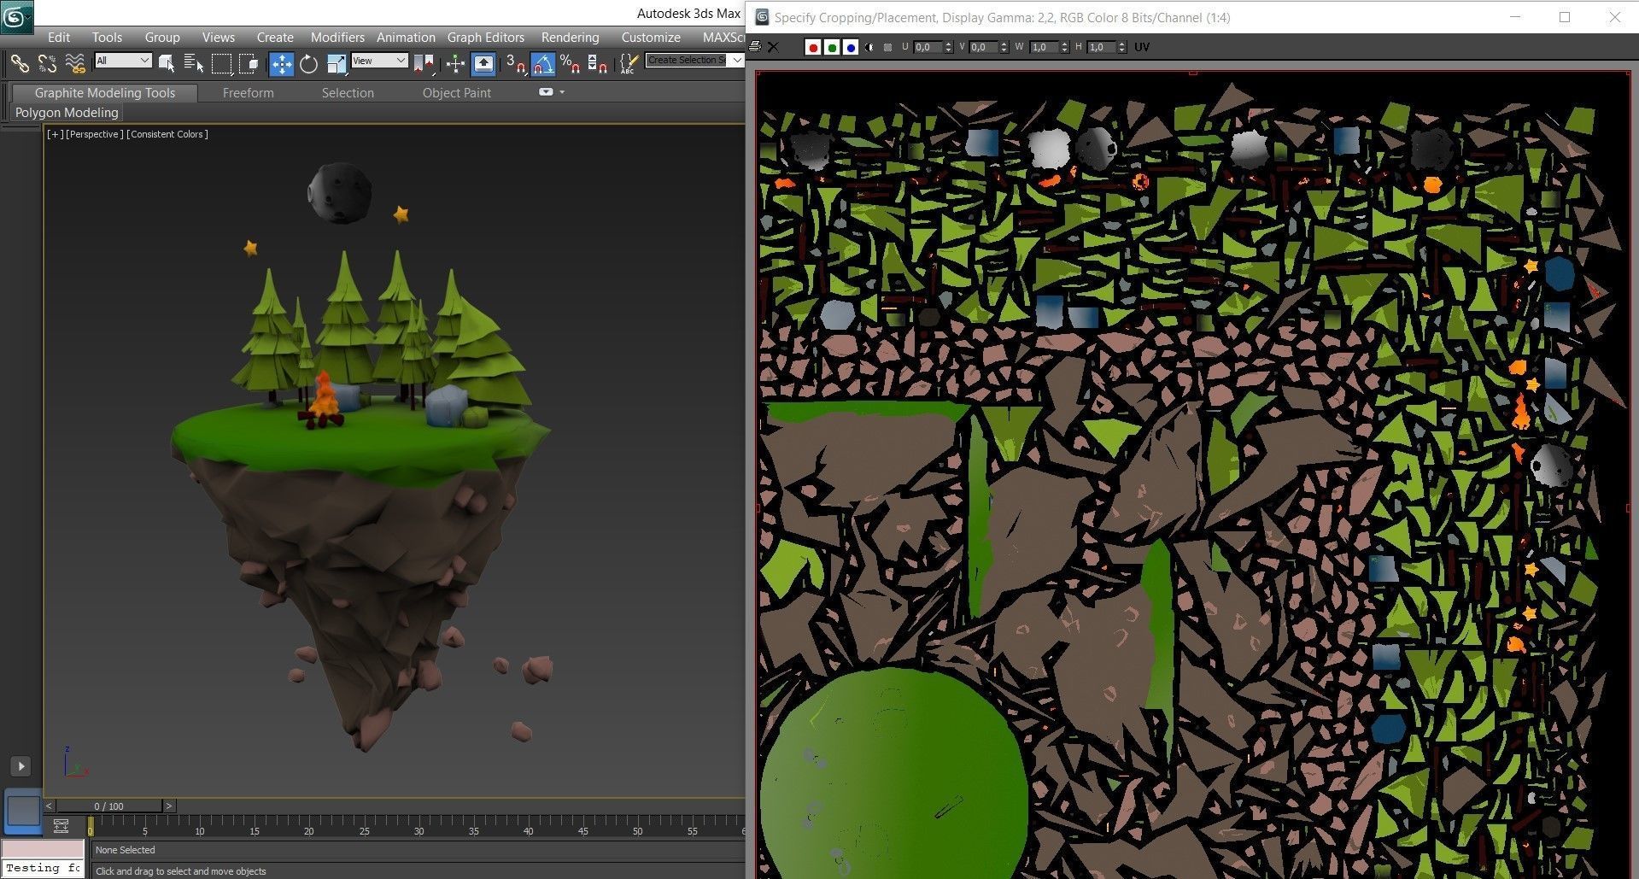The height and width of the screenshot is (879, 1639).
Task: Click the UV button in cropping window
Action: pyautogui.click(x=1142, y=47)
